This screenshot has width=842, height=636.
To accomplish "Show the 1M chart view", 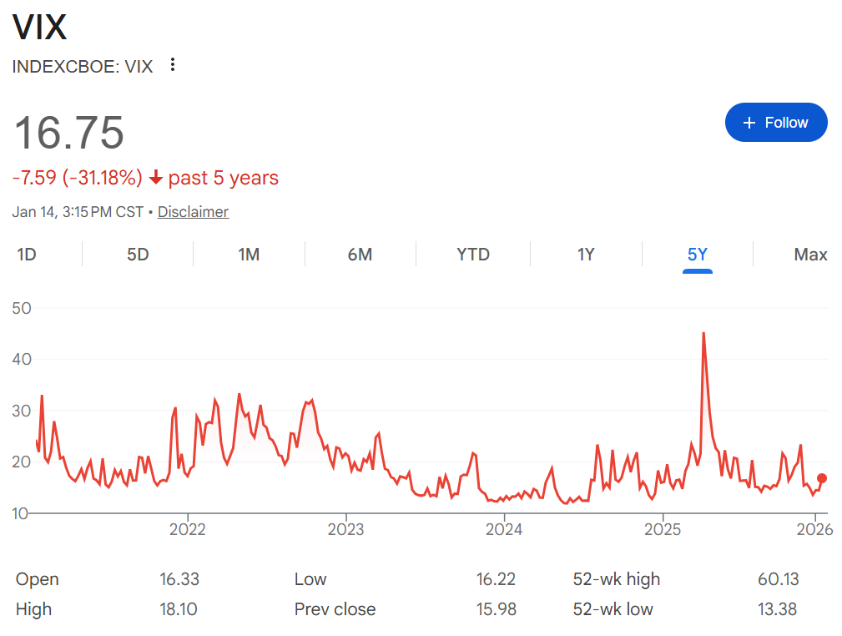I will coord(249,255).
